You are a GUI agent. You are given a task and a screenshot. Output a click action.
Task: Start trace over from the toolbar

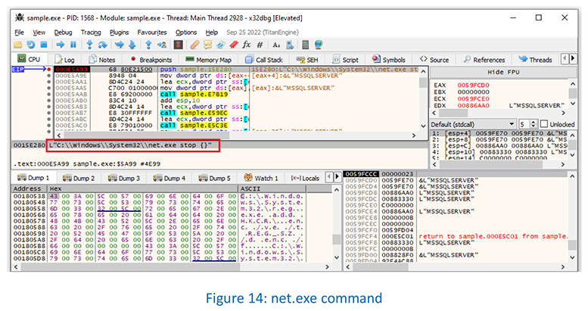coord(132,45)
